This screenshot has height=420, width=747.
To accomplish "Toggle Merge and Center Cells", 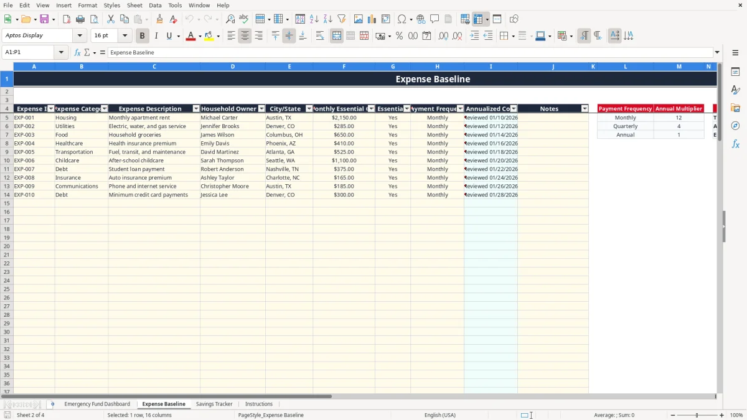I will click(x=337, y=36).
